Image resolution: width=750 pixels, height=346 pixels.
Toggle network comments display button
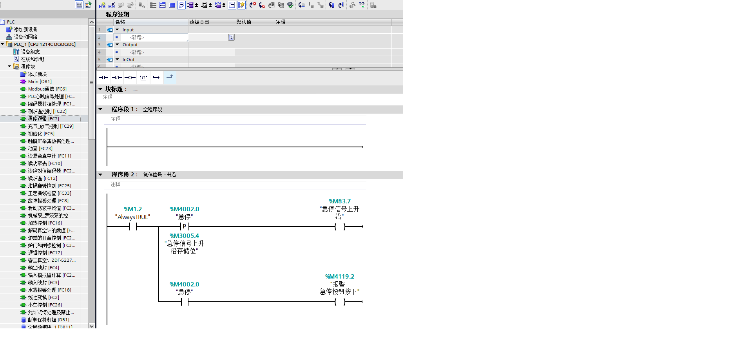181,5
